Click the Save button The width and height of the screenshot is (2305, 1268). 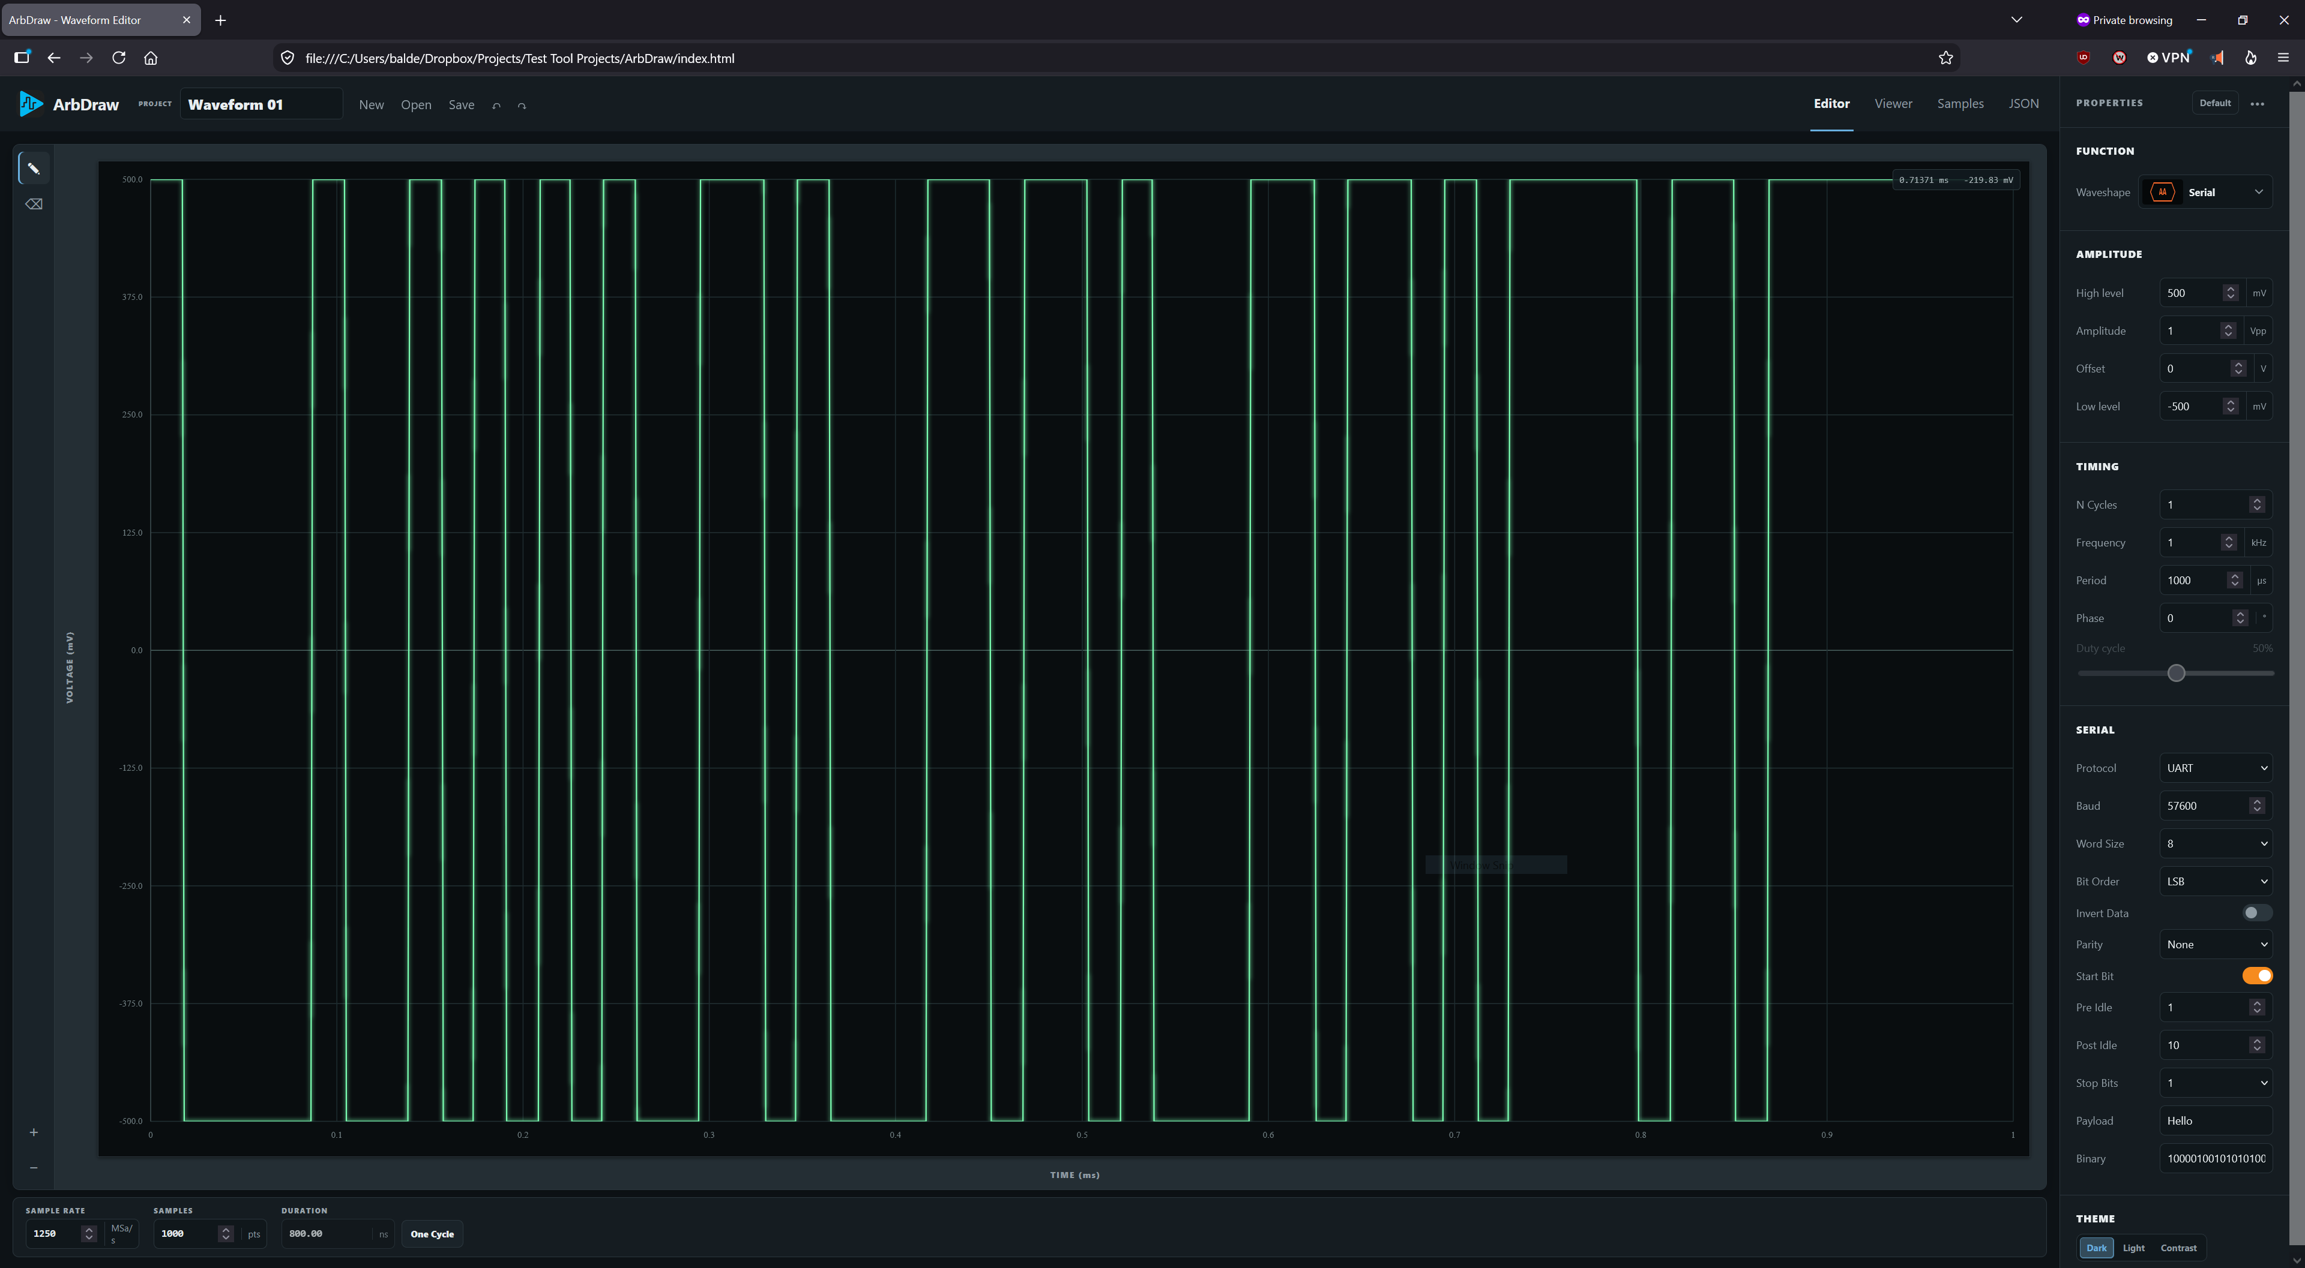coord(462,104)
